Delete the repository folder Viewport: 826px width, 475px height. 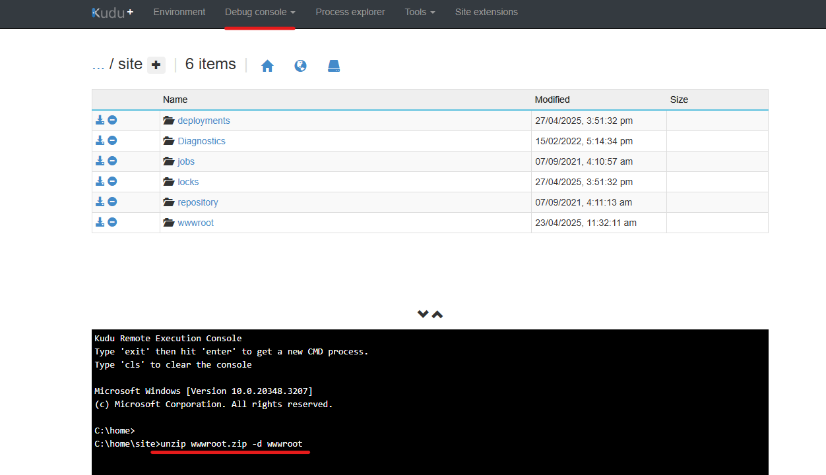click(112, 202)
